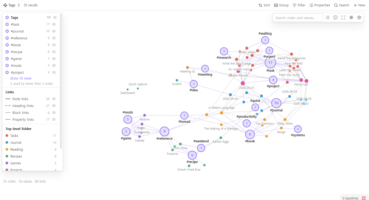Open the Tags view switcher dropdown

click(x=12, y=5)
